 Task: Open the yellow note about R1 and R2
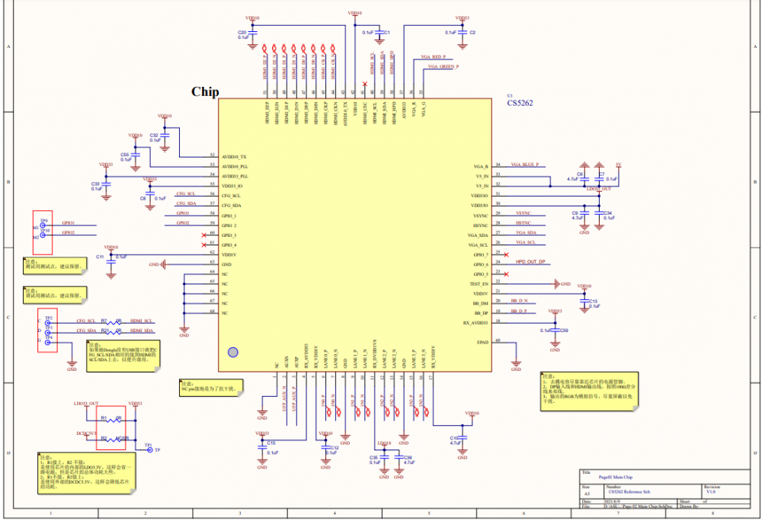click(x=87, y=474)
